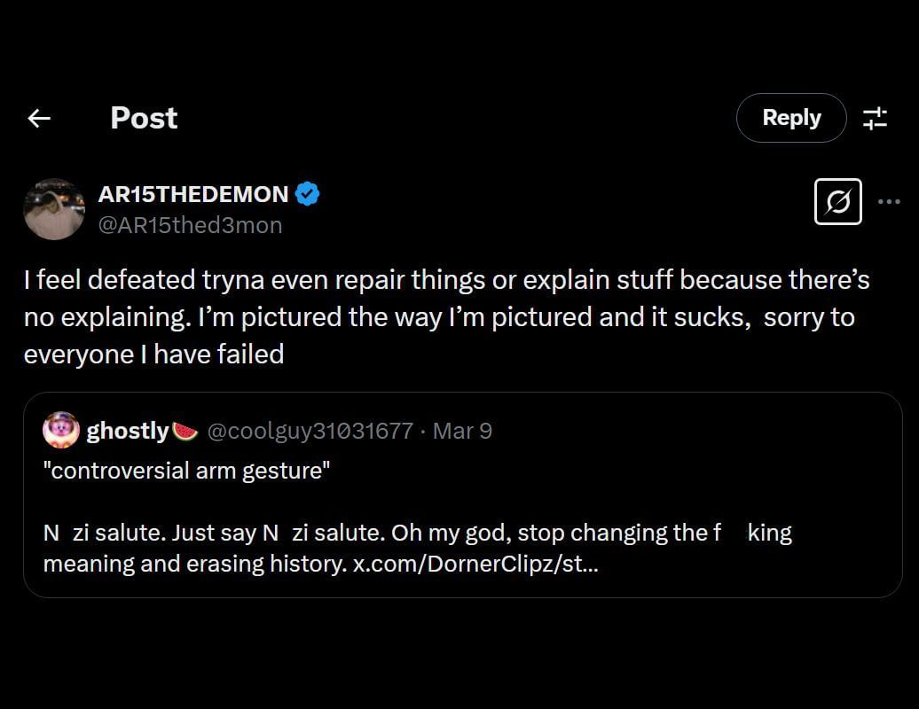Image resolution: width=919 pixels, height=709 pixels.
Task: Open Grok analysis with the circle-slash icon
Action: click(x=837, y=201)
